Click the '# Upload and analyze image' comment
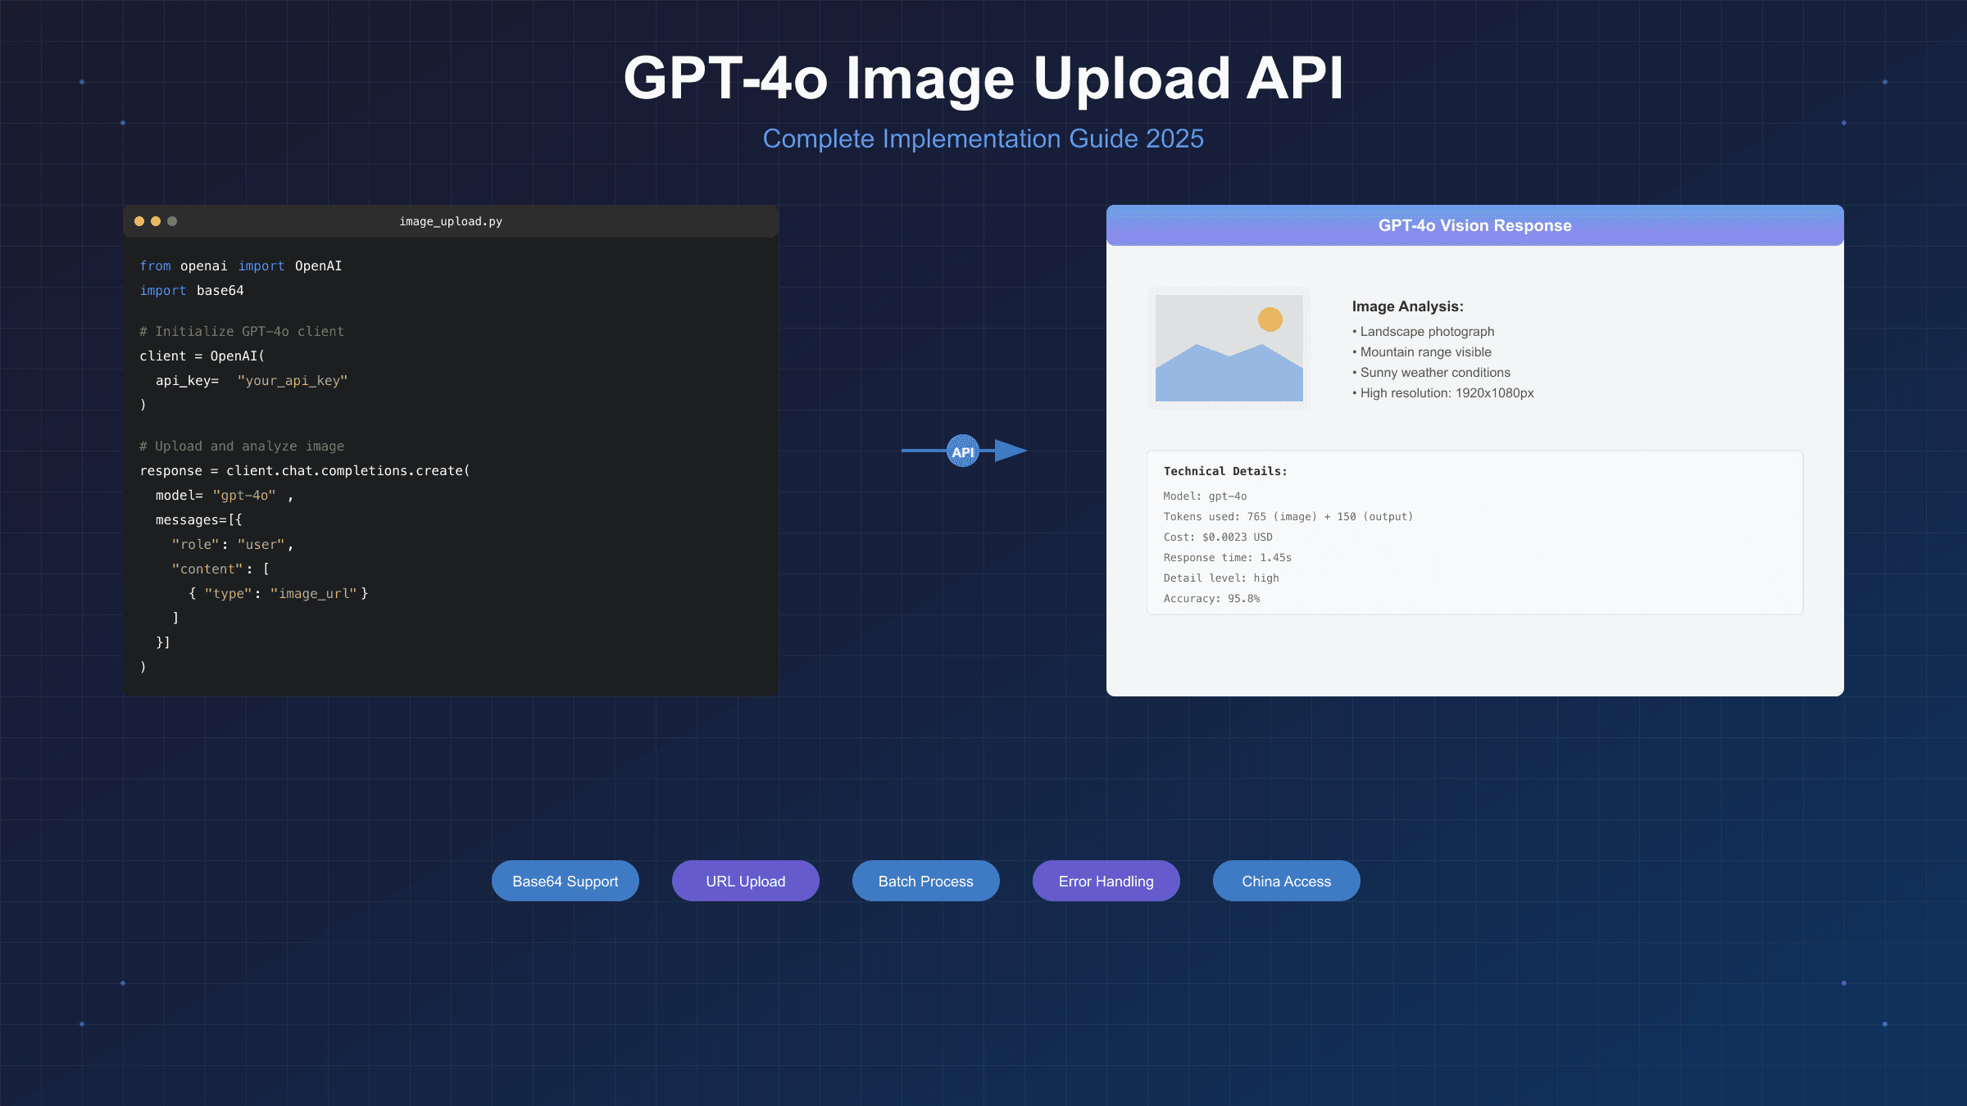Viewport: 1967px width, 1106px height. 242,446
